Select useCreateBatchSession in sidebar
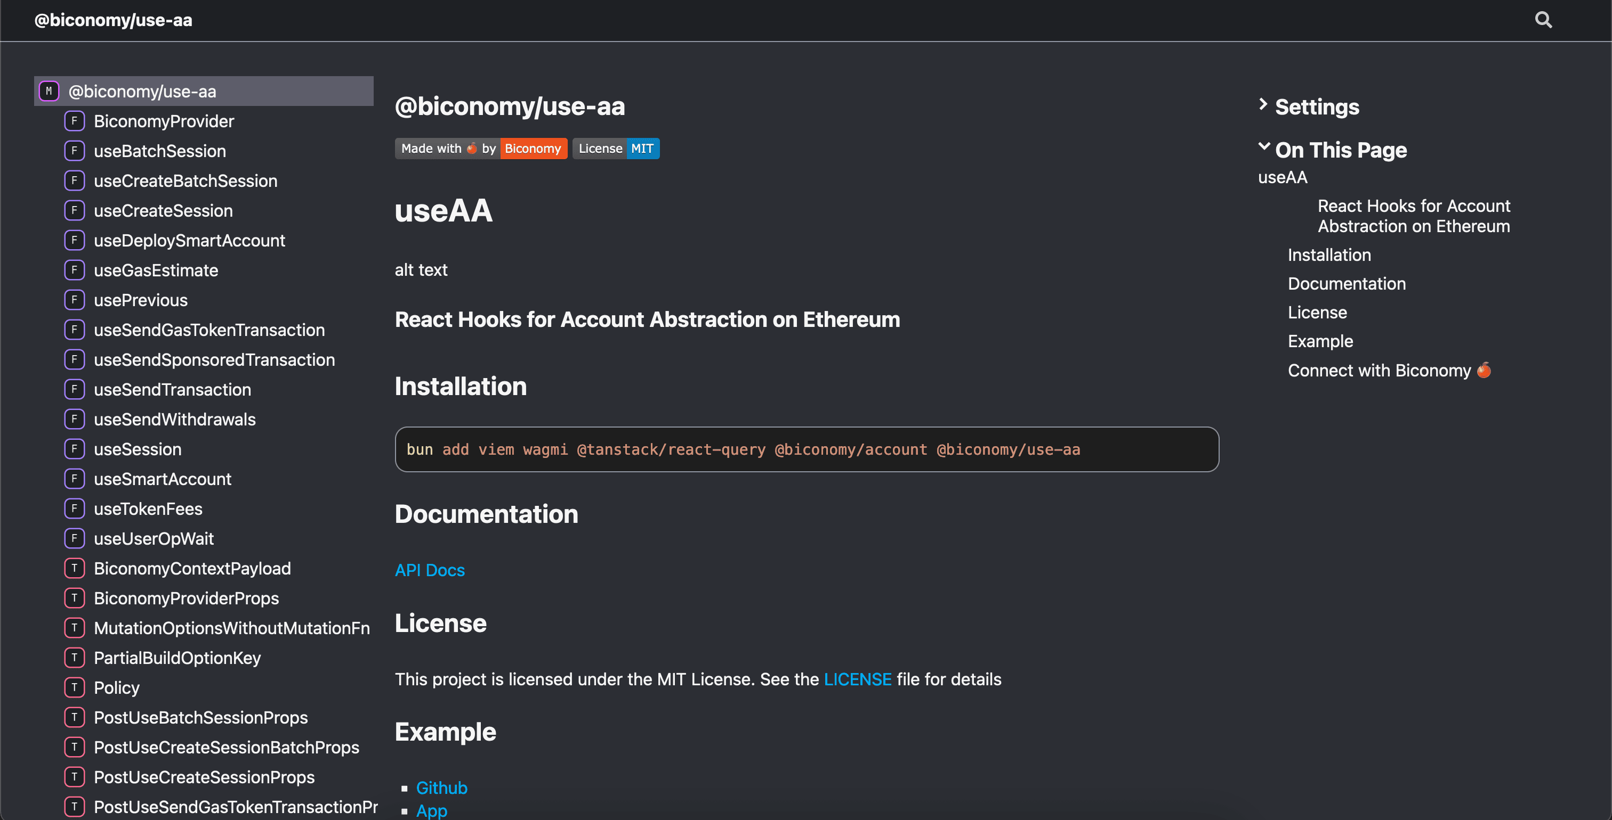1612x820 pixels. pos(185,181)
